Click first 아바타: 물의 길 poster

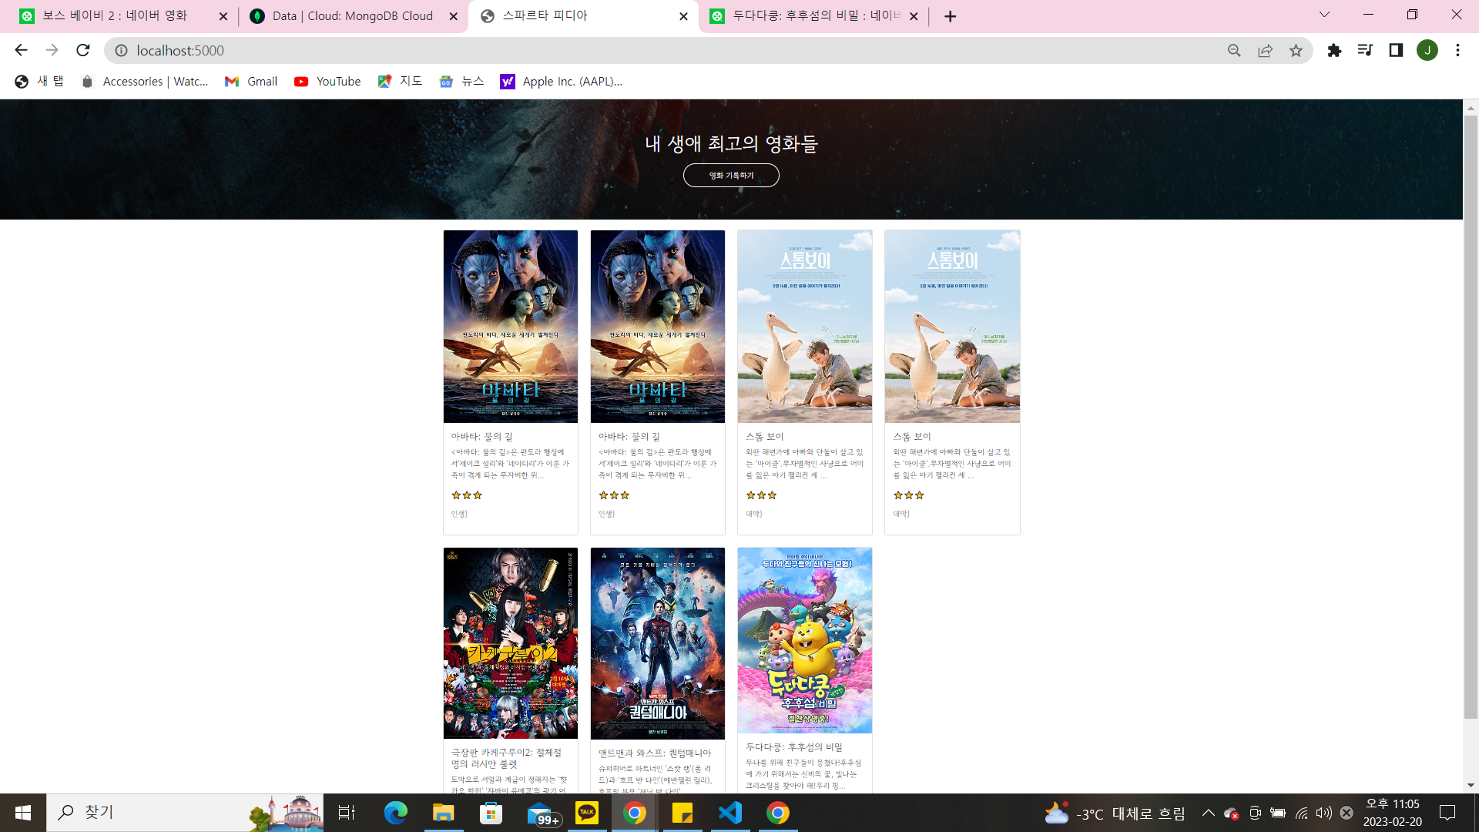[x=510, y=326]
